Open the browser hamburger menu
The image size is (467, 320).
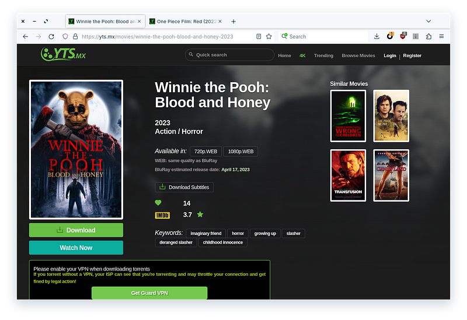pos(441,37)
